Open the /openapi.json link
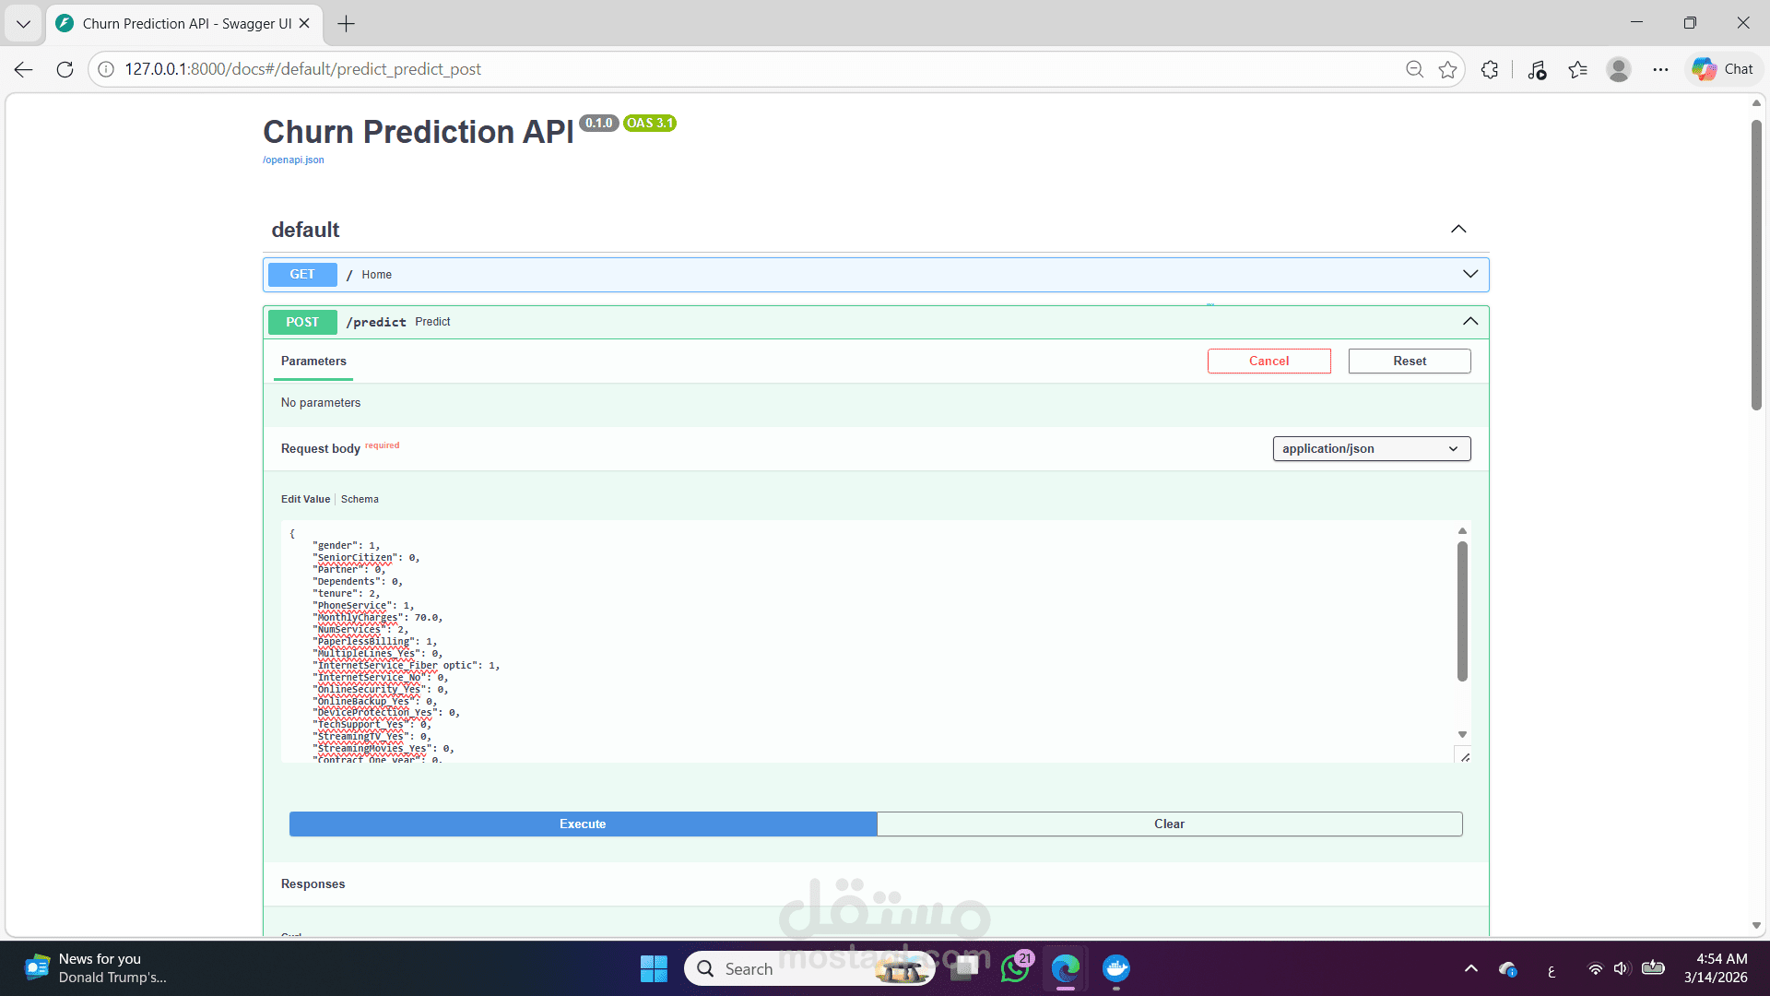 (x=293, y=160)
